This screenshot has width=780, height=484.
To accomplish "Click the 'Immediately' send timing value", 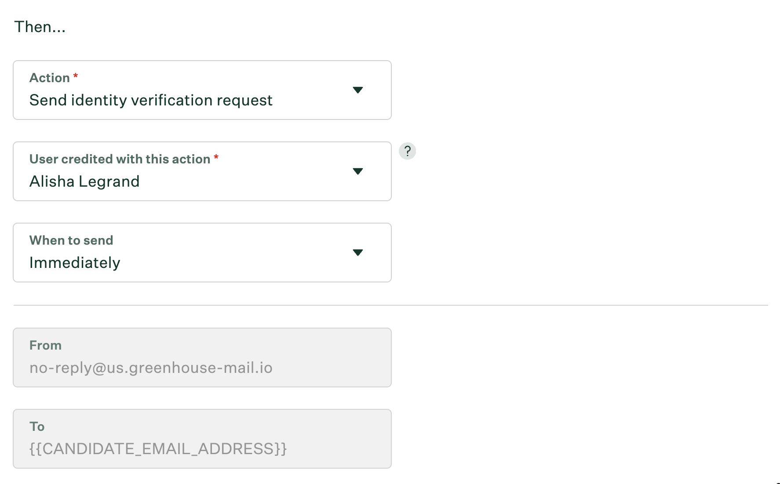I will click(x=75, y=263).
